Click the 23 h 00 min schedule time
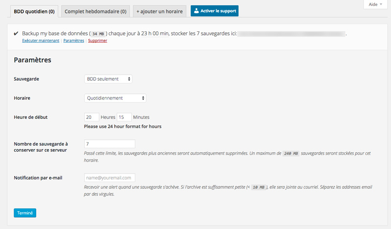Image resolution: width=391 pixels, height=229 pixels. [x=154, y=33]
